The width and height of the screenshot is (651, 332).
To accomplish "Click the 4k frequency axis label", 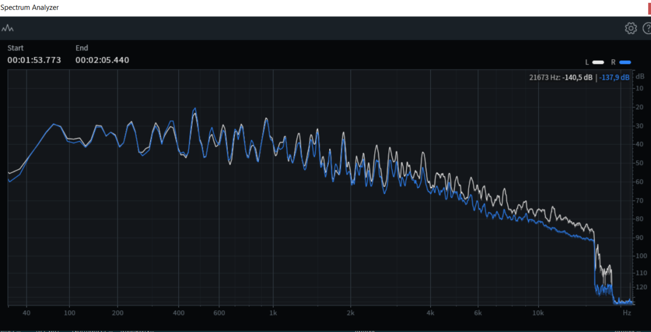I will coord(430,313).
